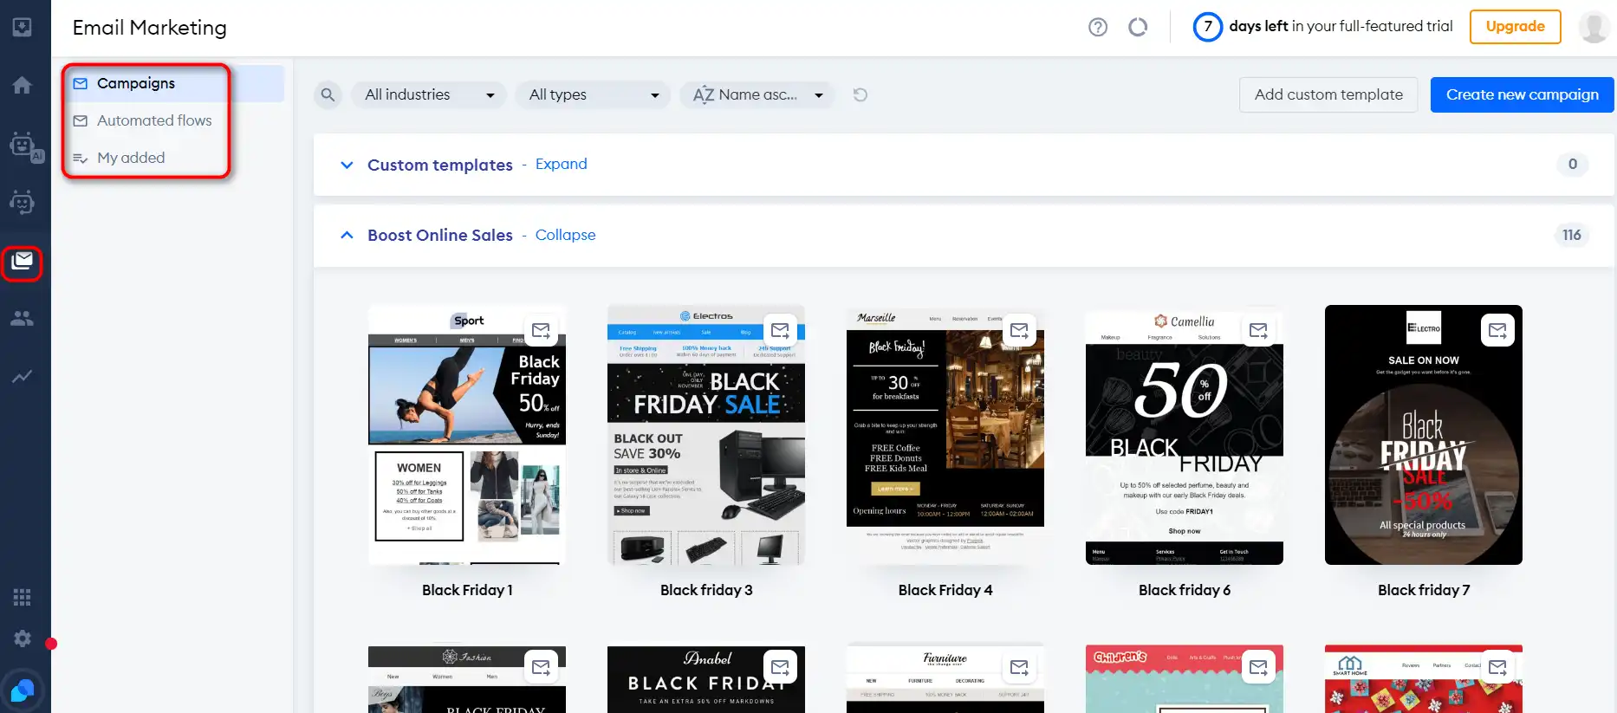Viewport: 1617px width, 713px height.
Task: Select the Email Marketing envelope icon in the sidebar
Action: [23, 262]
